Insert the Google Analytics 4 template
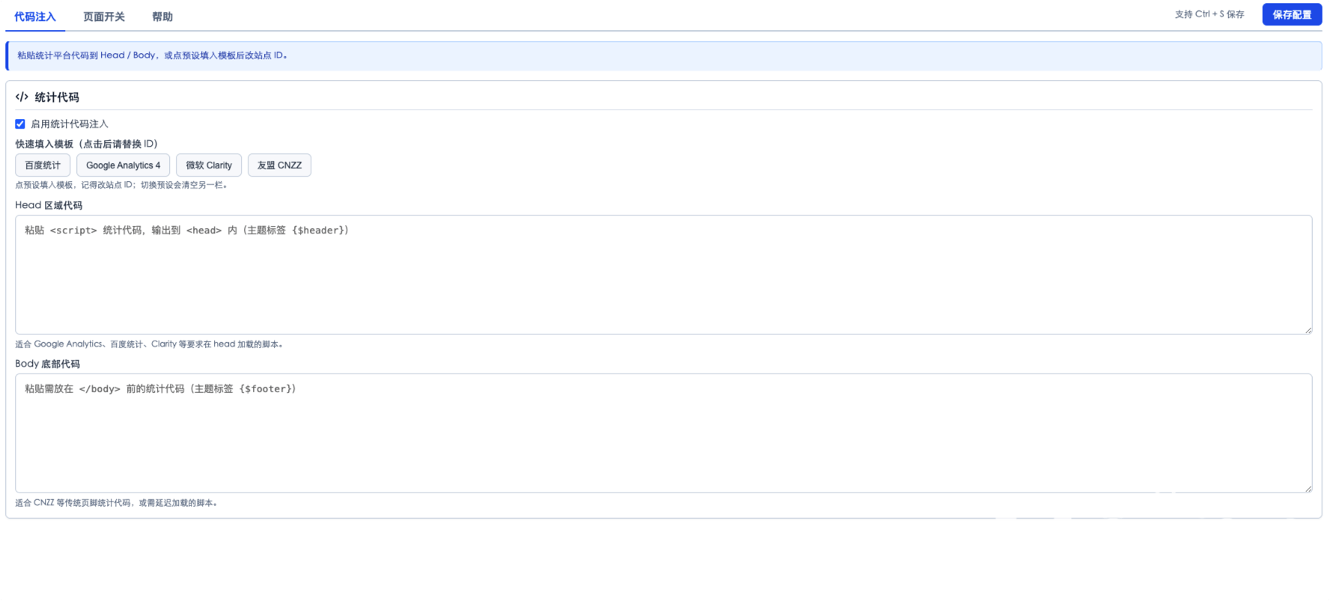 click(x=123, y=165)
